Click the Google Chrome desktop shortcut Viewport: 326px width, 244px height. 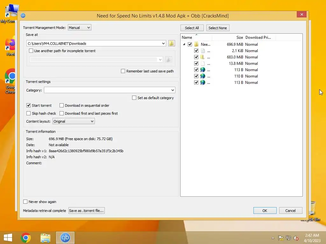[10, 81]
